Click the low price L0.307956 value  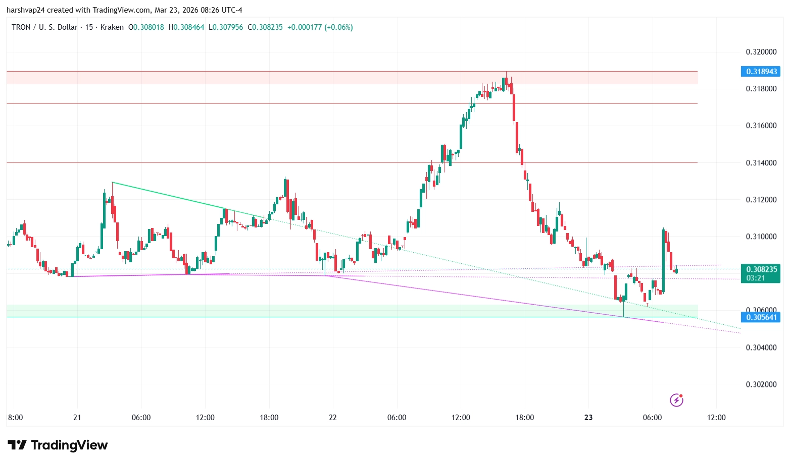pyautogui.click(x=225, y=27)
